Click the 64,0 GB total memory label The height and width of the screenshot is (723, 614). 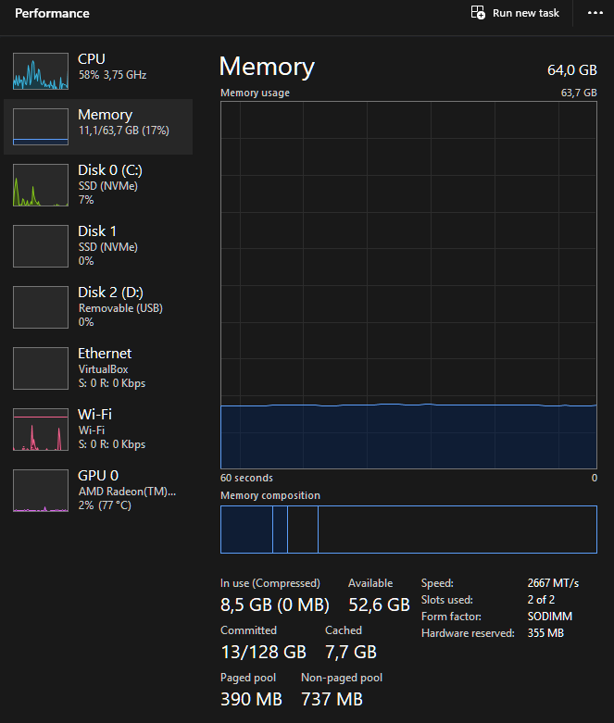[x=572, y=70]
